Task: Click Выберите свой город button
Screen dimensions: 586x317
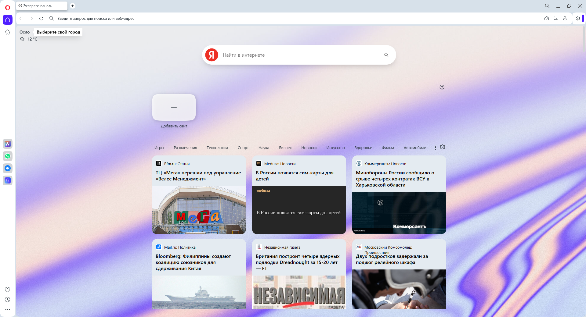Action: tap(58, 32)
